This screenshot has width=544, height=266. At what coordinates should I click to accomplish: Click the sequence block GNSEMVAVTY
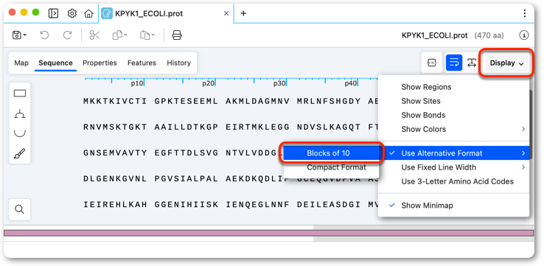click(x=115, y=153)
